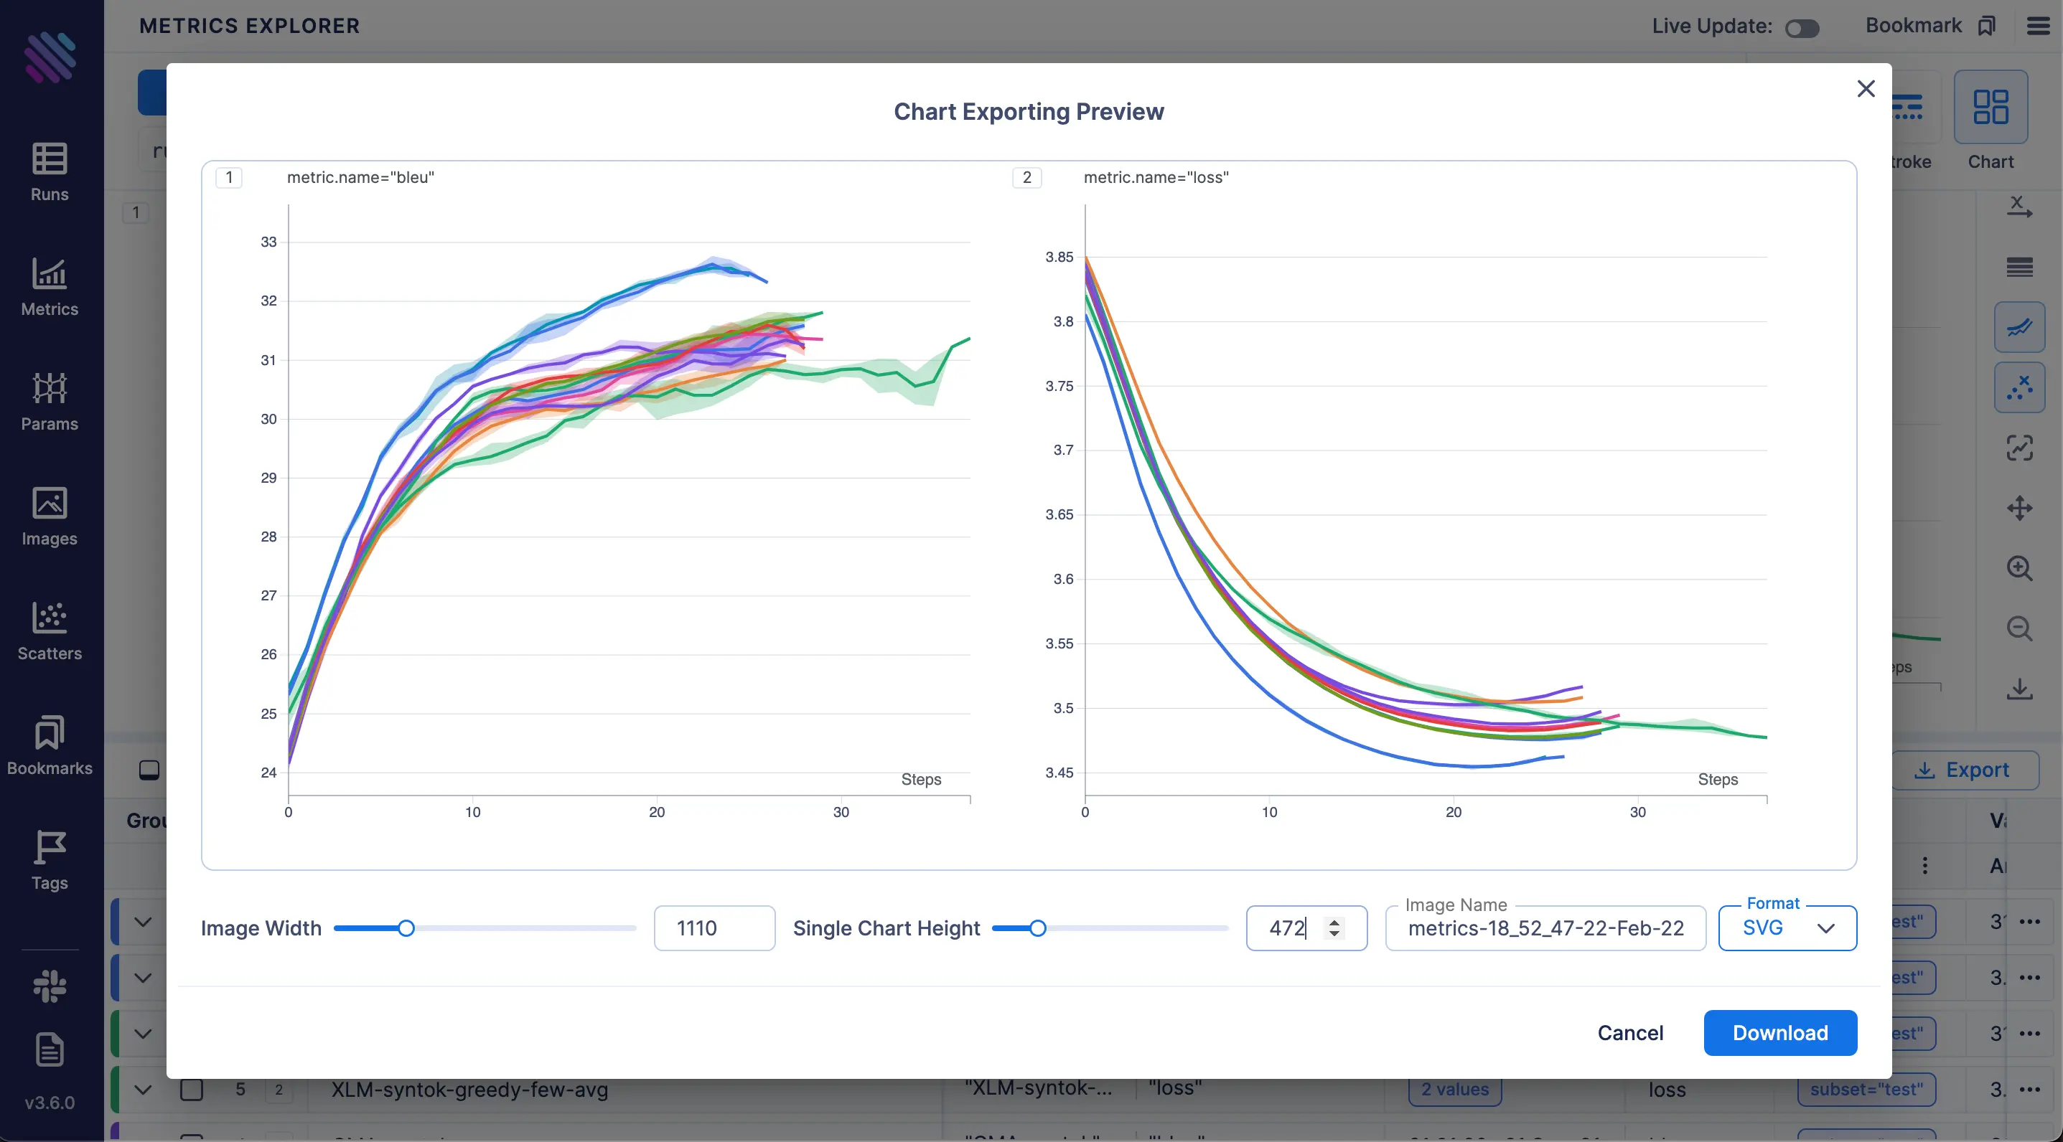This screenshot has width=2063, height=1142.
Task: Open the Tags page in sidebar
Action: [x=50, y=859]
